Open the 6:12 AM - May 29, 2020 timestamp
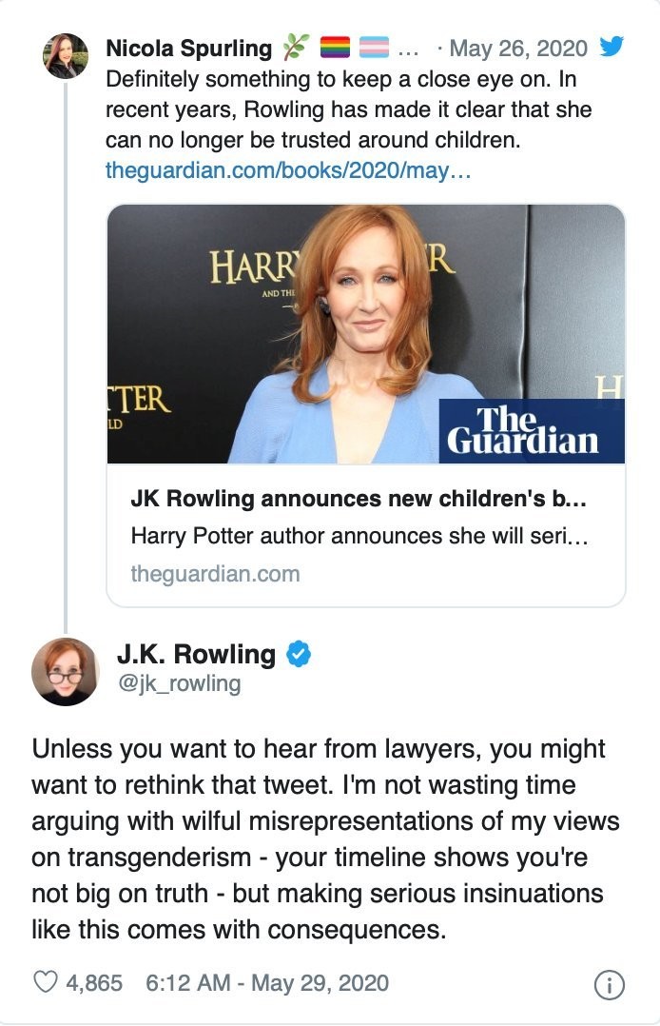660x1026 pixels. [266, 983]
